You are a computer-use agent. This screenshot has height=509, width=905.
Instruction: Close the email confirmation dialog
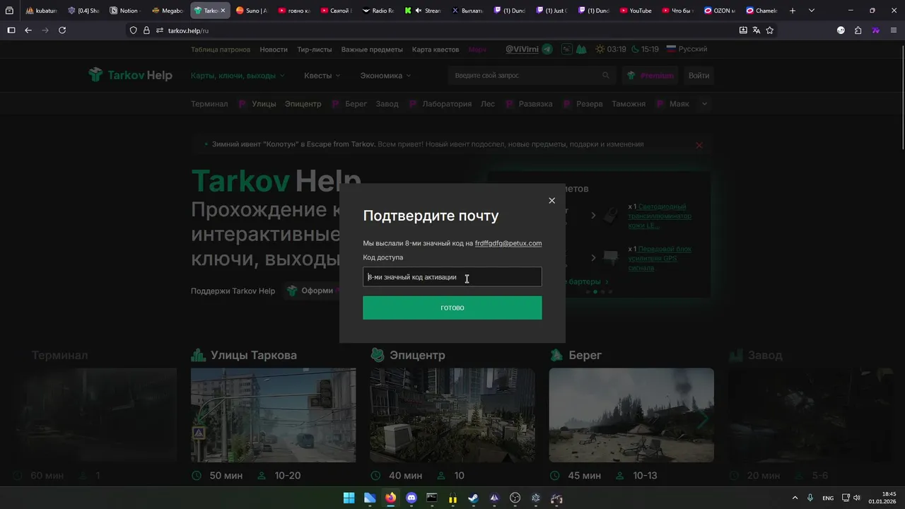(551, 201)
